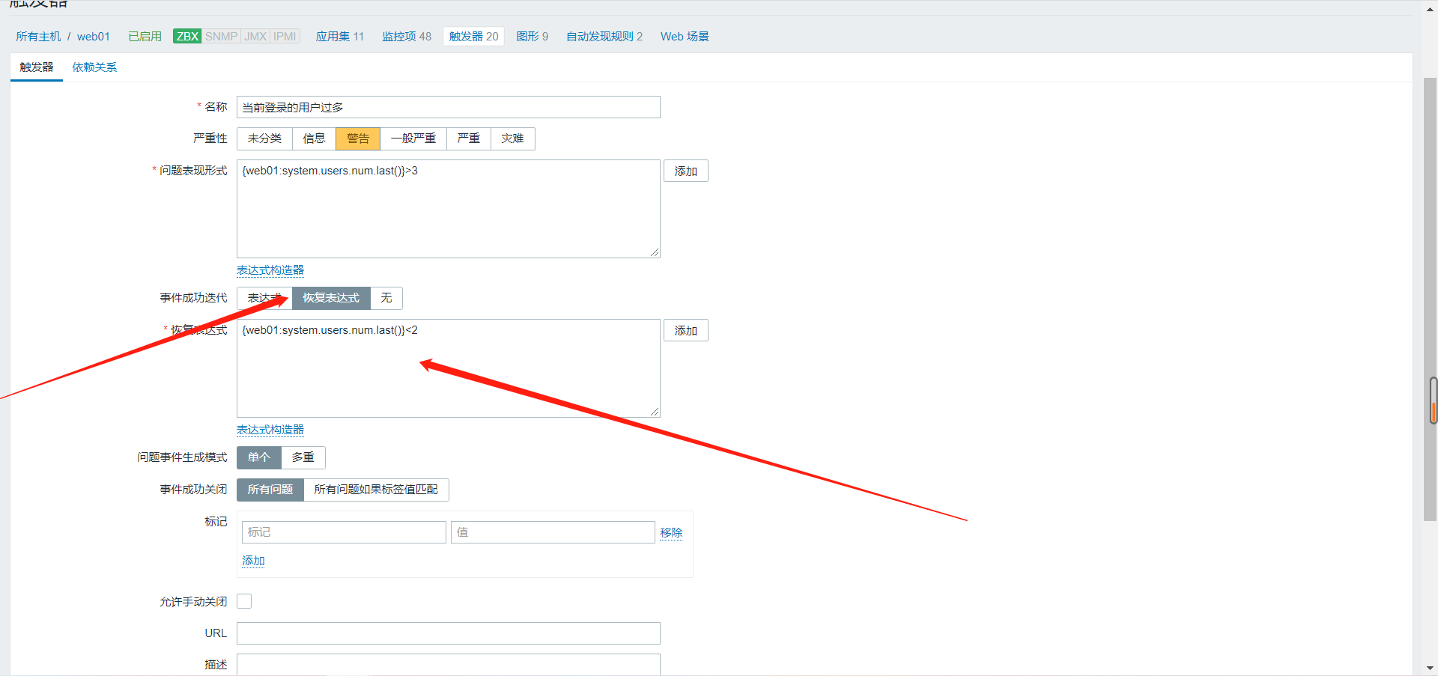This screenshot has width=1438, height=676.
Task: Switch to the 依赖关系 tab
Action: [x=94, y=67]
